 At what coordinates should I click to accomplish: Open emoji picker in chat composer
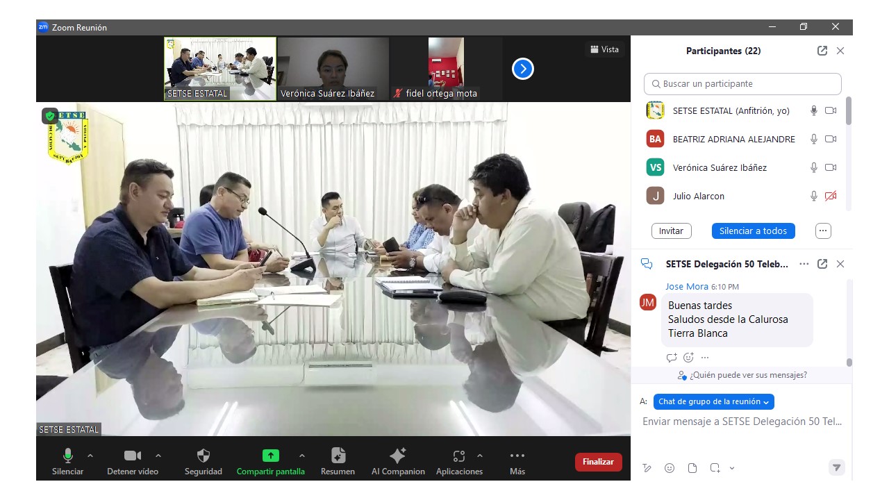click(x=670, y=468)
